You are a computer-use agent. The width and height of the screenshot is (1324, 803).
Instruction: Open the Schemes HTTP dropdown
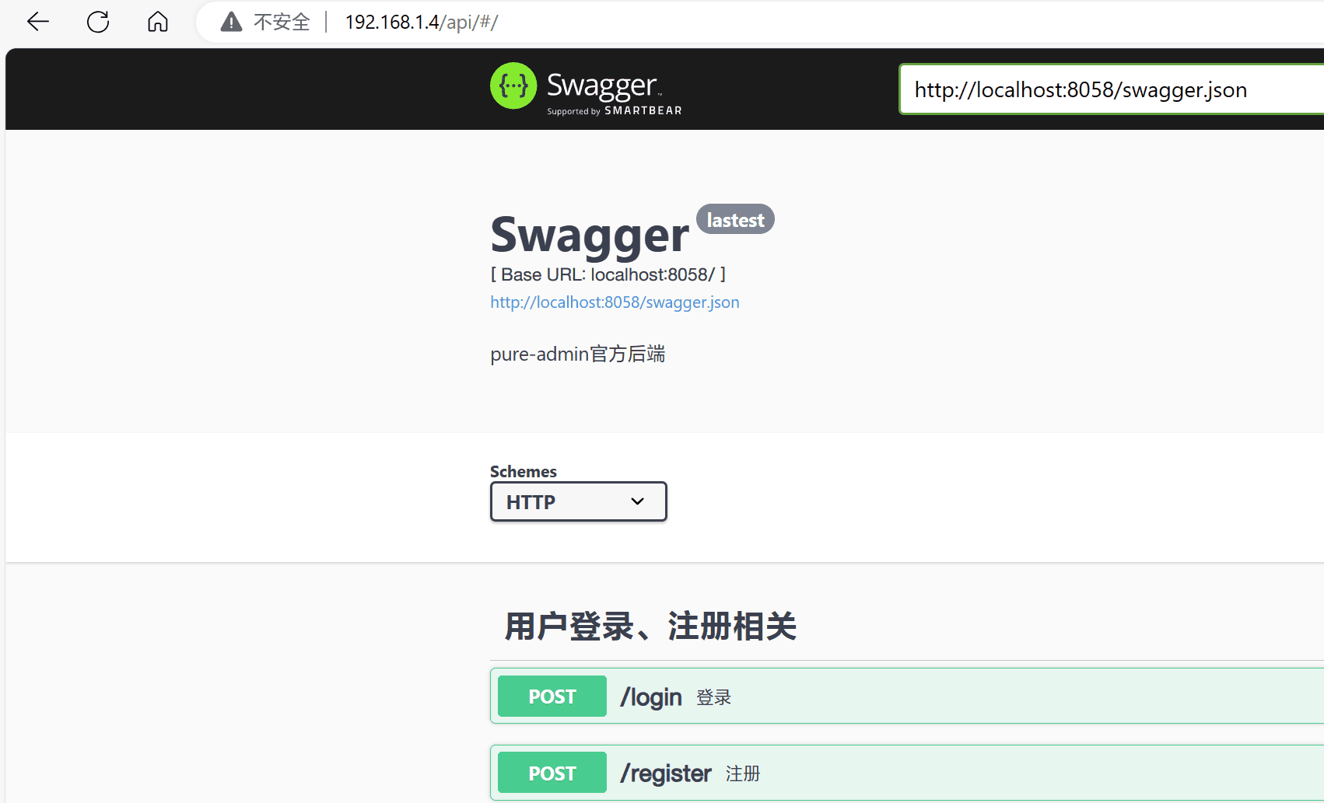pos(578,502)
